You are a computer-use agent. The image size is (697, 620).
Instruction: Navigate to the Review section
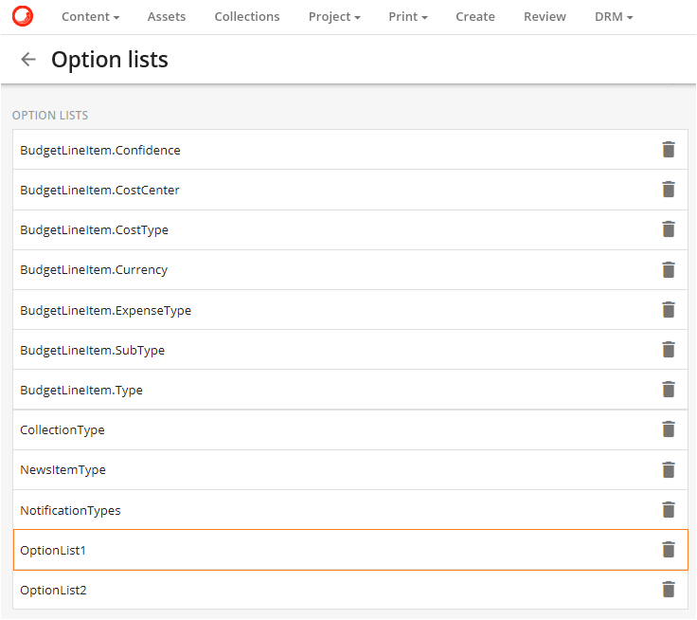[545, 17]
